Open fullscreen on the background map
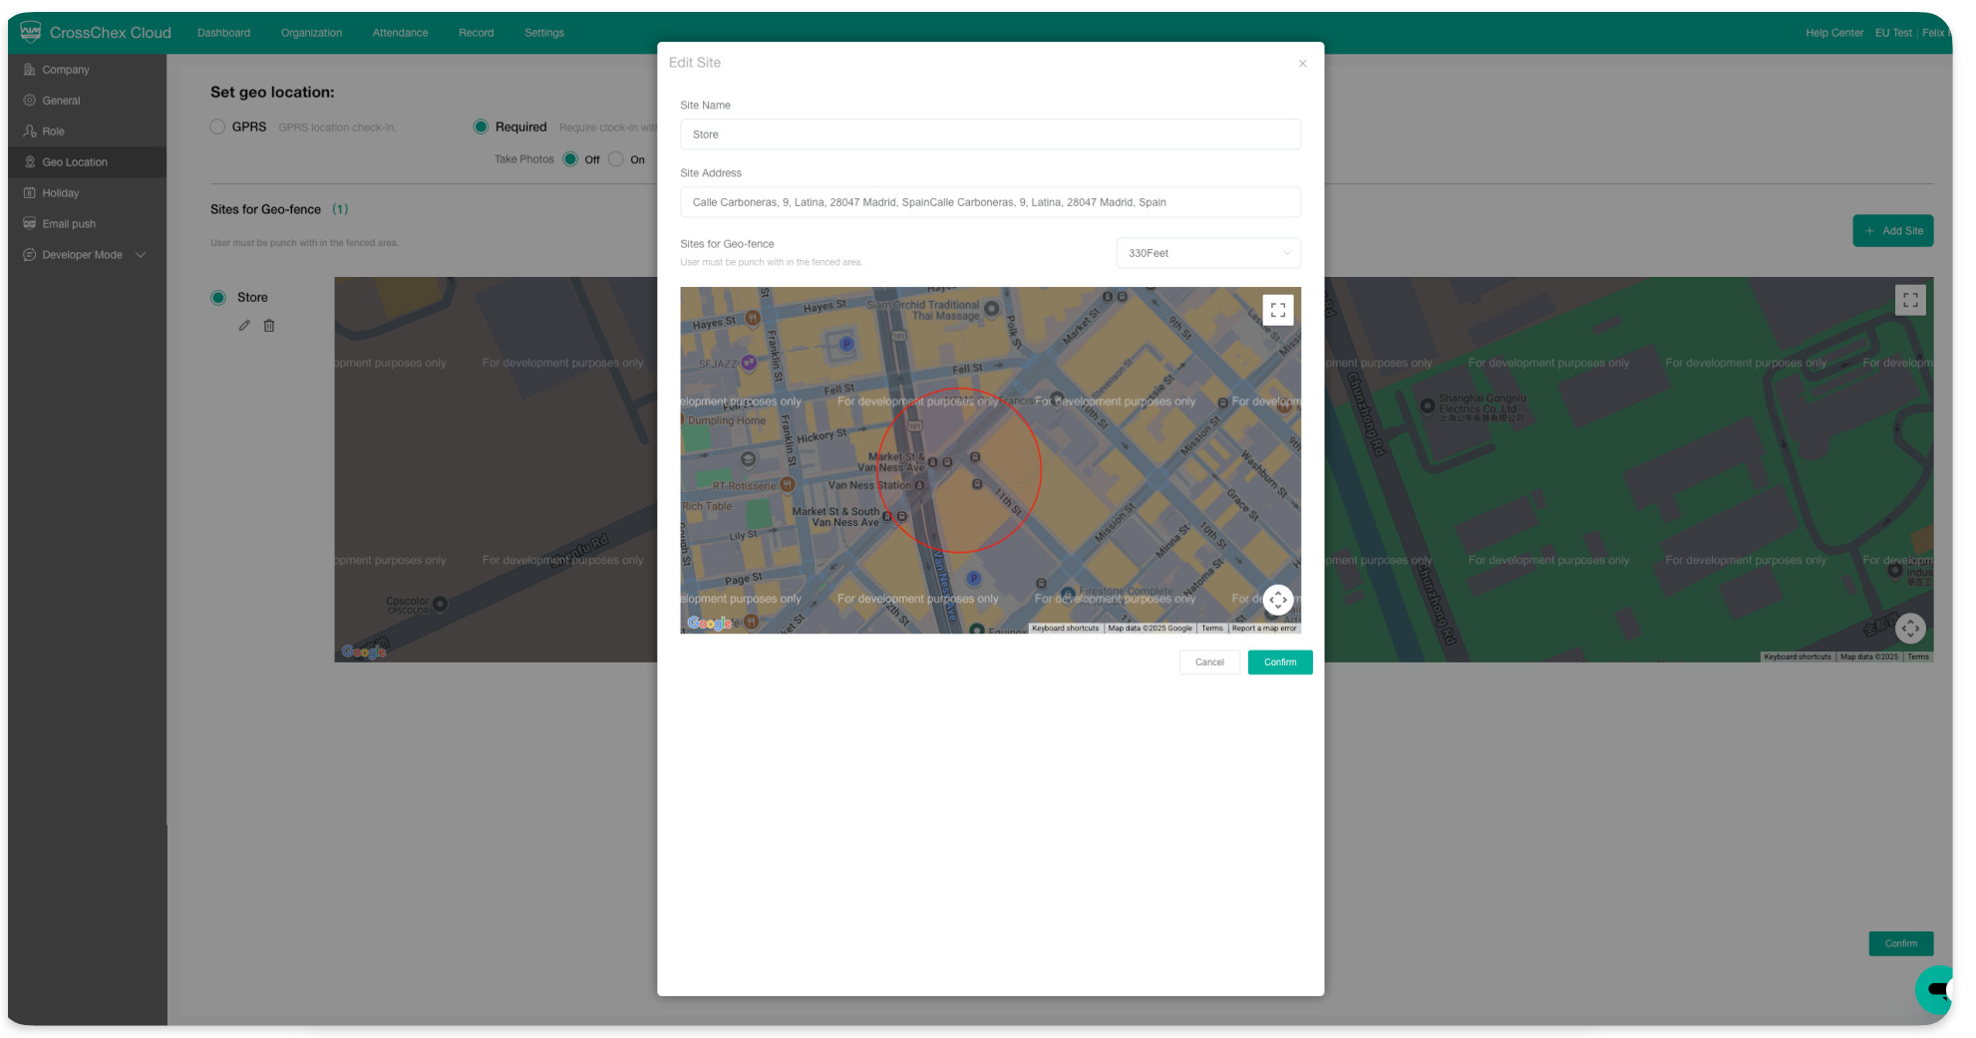 (x=1909, y=300)
